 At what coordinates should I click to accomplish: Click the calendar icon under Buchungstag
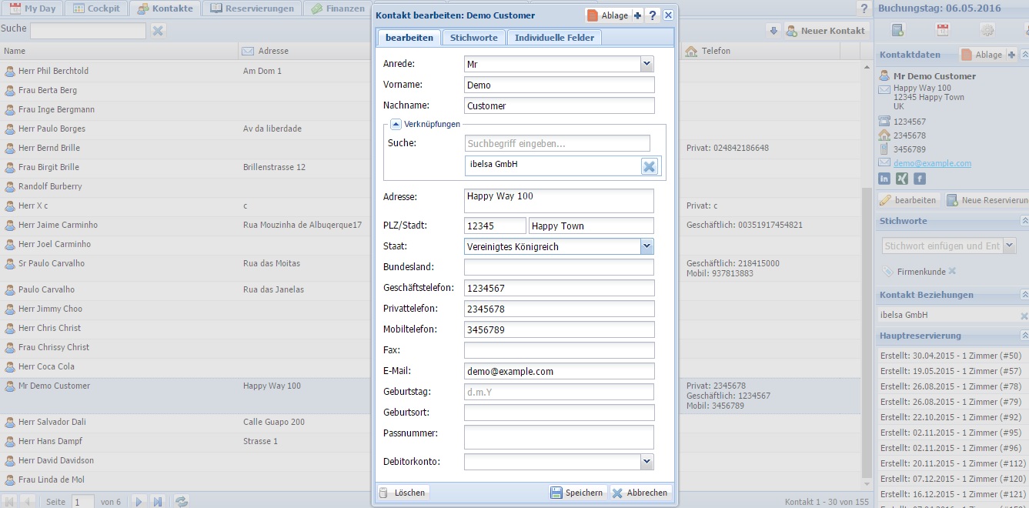coord(942,30)
